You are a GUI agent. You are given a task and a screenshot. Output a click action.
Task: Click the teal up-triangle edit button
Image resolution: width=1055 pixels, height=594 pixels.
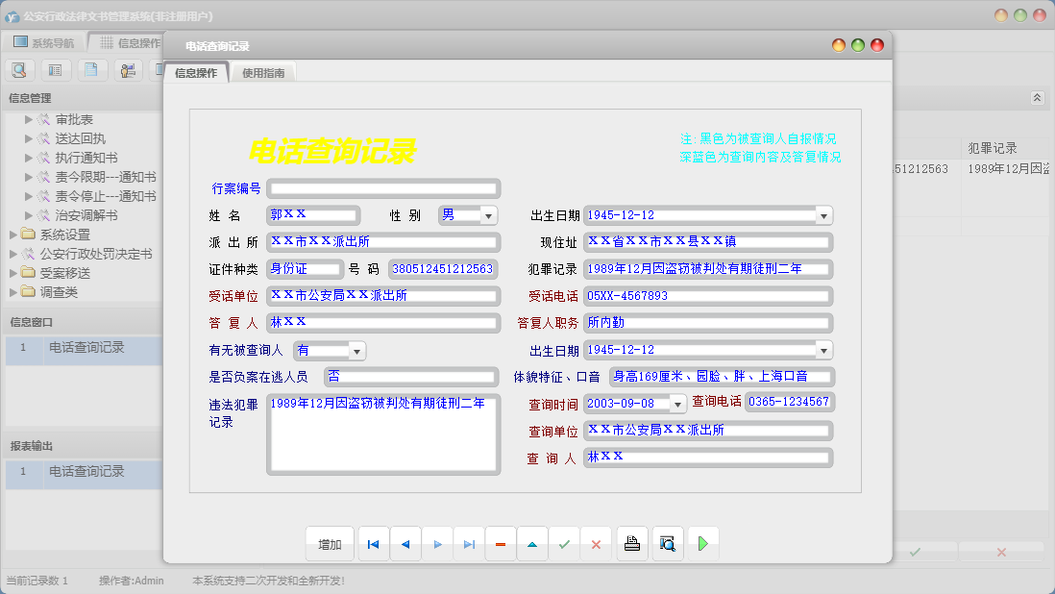click(x=531, y=544)
